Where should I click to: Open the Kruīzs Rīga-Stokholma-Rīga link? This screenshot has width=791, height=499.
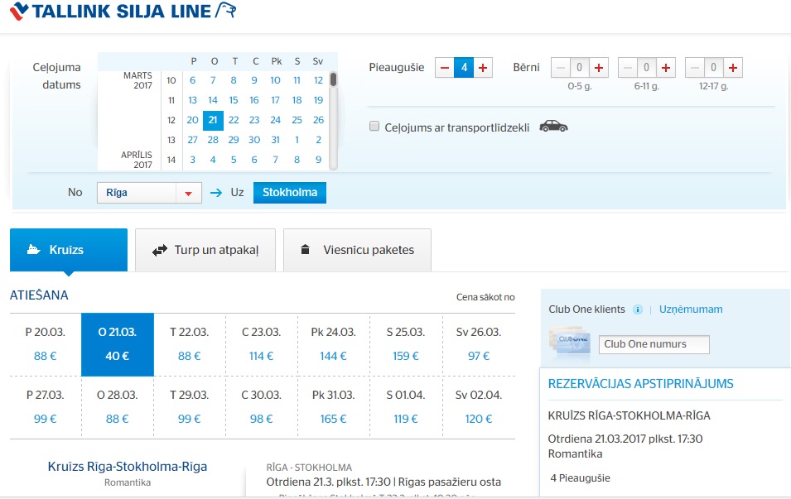tap(128, 467)
